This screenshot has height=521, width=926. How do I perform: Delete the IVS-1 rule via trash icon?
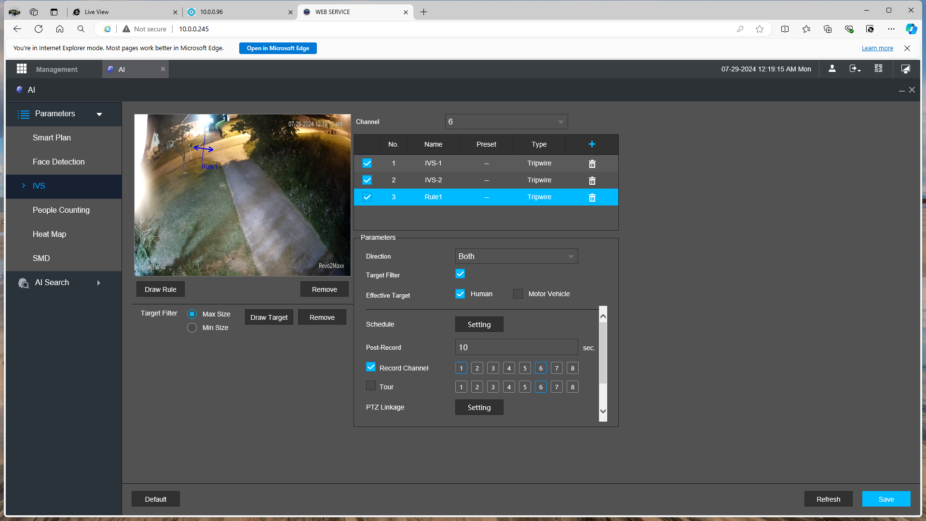coord(592,164)
